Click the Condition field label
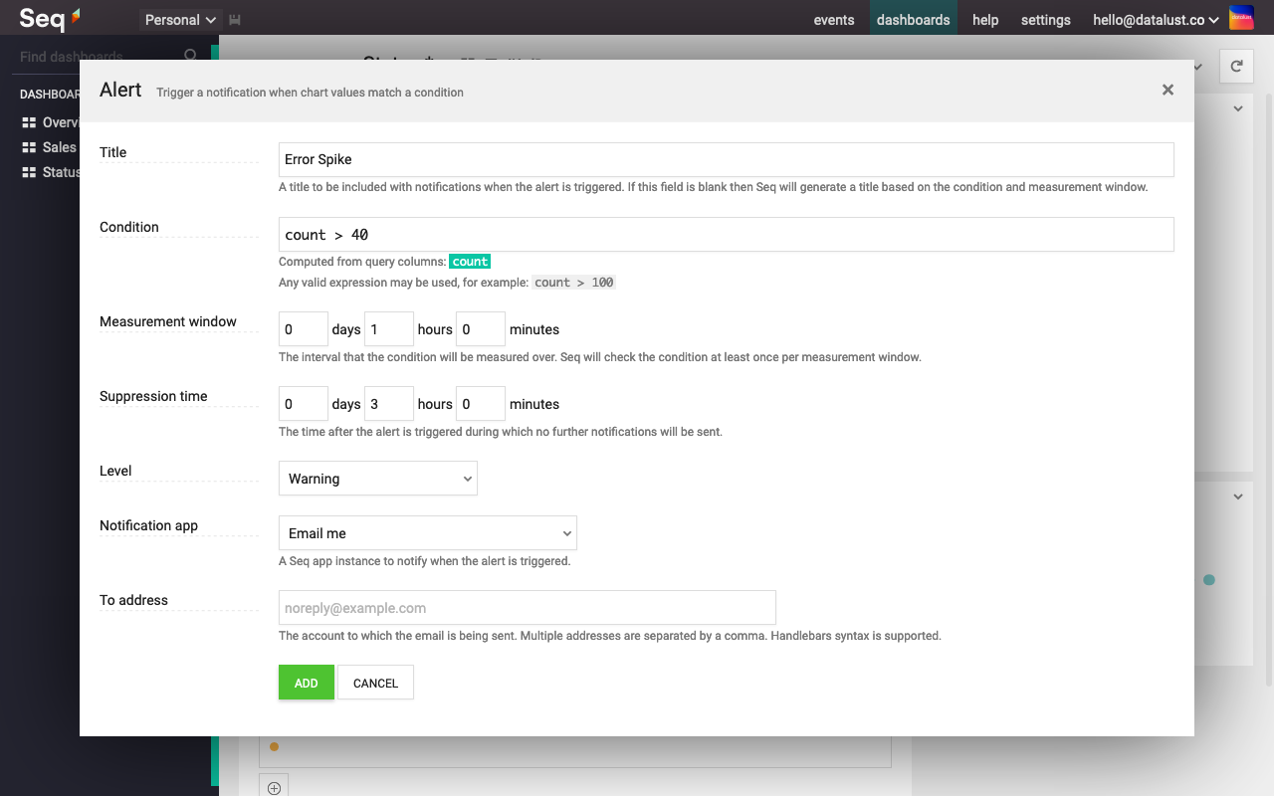1274x796 pixels. [129, 227]
